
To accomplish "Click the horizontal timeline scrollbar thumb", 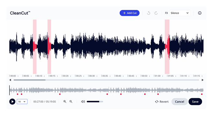I will click(x=29, y=80).
